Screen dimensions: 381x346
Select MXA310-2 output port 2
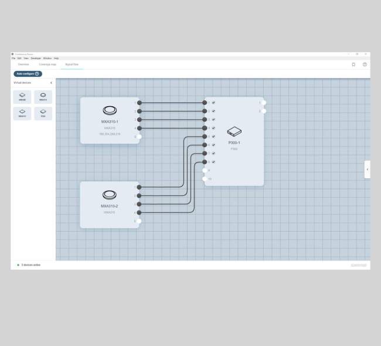point(139,195)
